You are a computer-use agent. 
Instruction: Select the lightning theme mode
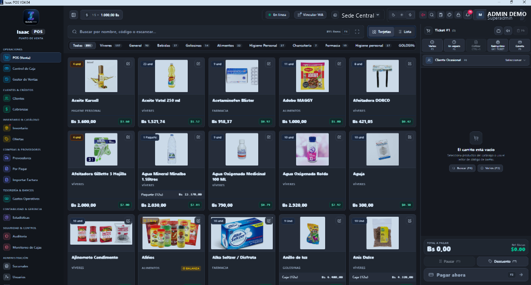coord(410,15)
